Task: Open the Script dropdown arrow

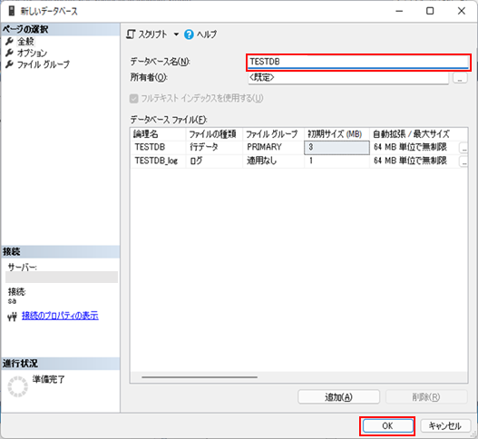Action: [176, 34]
